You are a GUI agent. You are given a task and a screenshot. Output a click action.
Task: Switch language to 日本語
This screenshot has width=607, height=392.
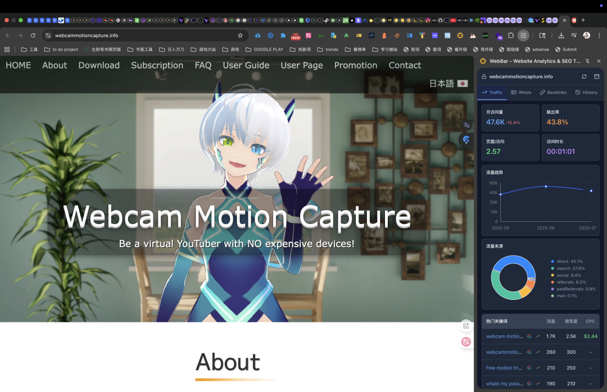449,84
